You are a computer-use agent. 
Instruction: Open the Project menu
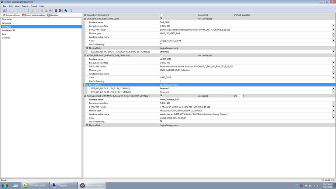[34, 6]
